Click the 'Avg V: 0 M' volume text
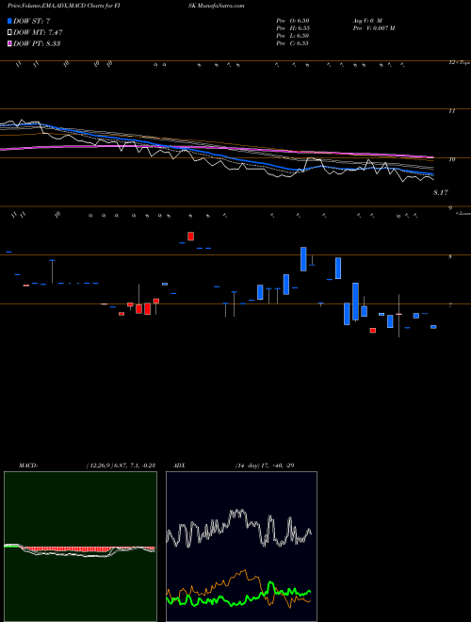 click(367, 21)
